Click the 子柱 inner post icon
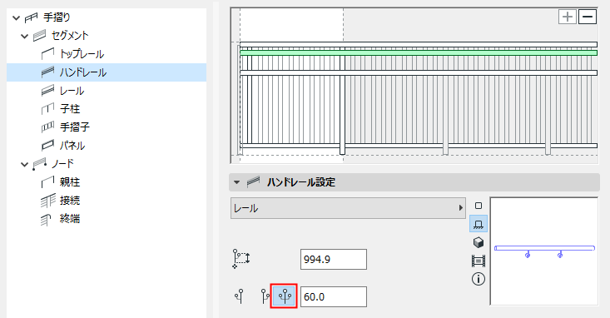This screenshot has width=610, height=318. pyautogui.click(x=47, y=109)
